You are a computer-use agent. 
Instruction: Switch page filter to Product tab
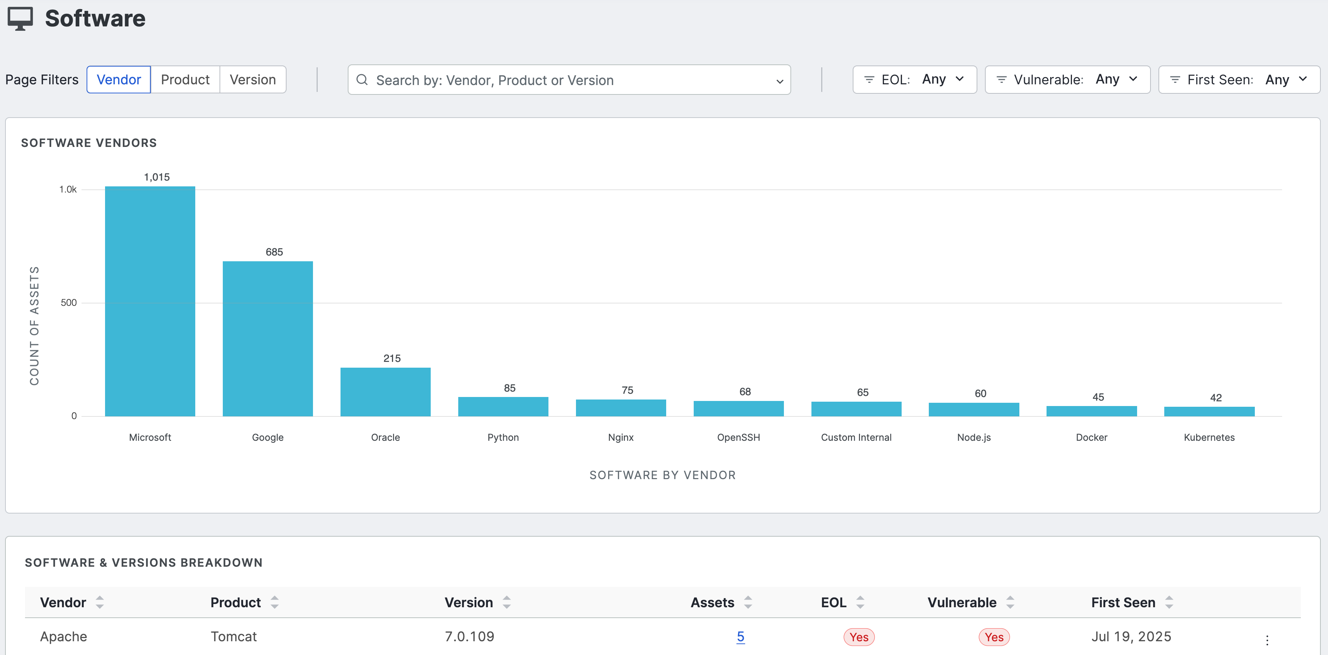[x=185, y=80]
